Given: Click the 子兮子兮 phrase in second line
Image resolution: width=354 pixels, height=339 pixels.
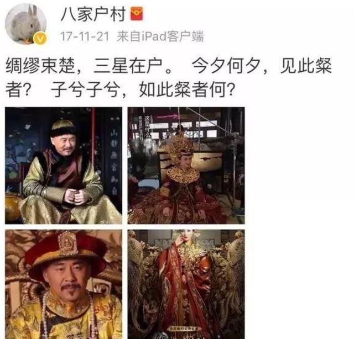Looking at the screenshot, I should [x=85, y=89].
